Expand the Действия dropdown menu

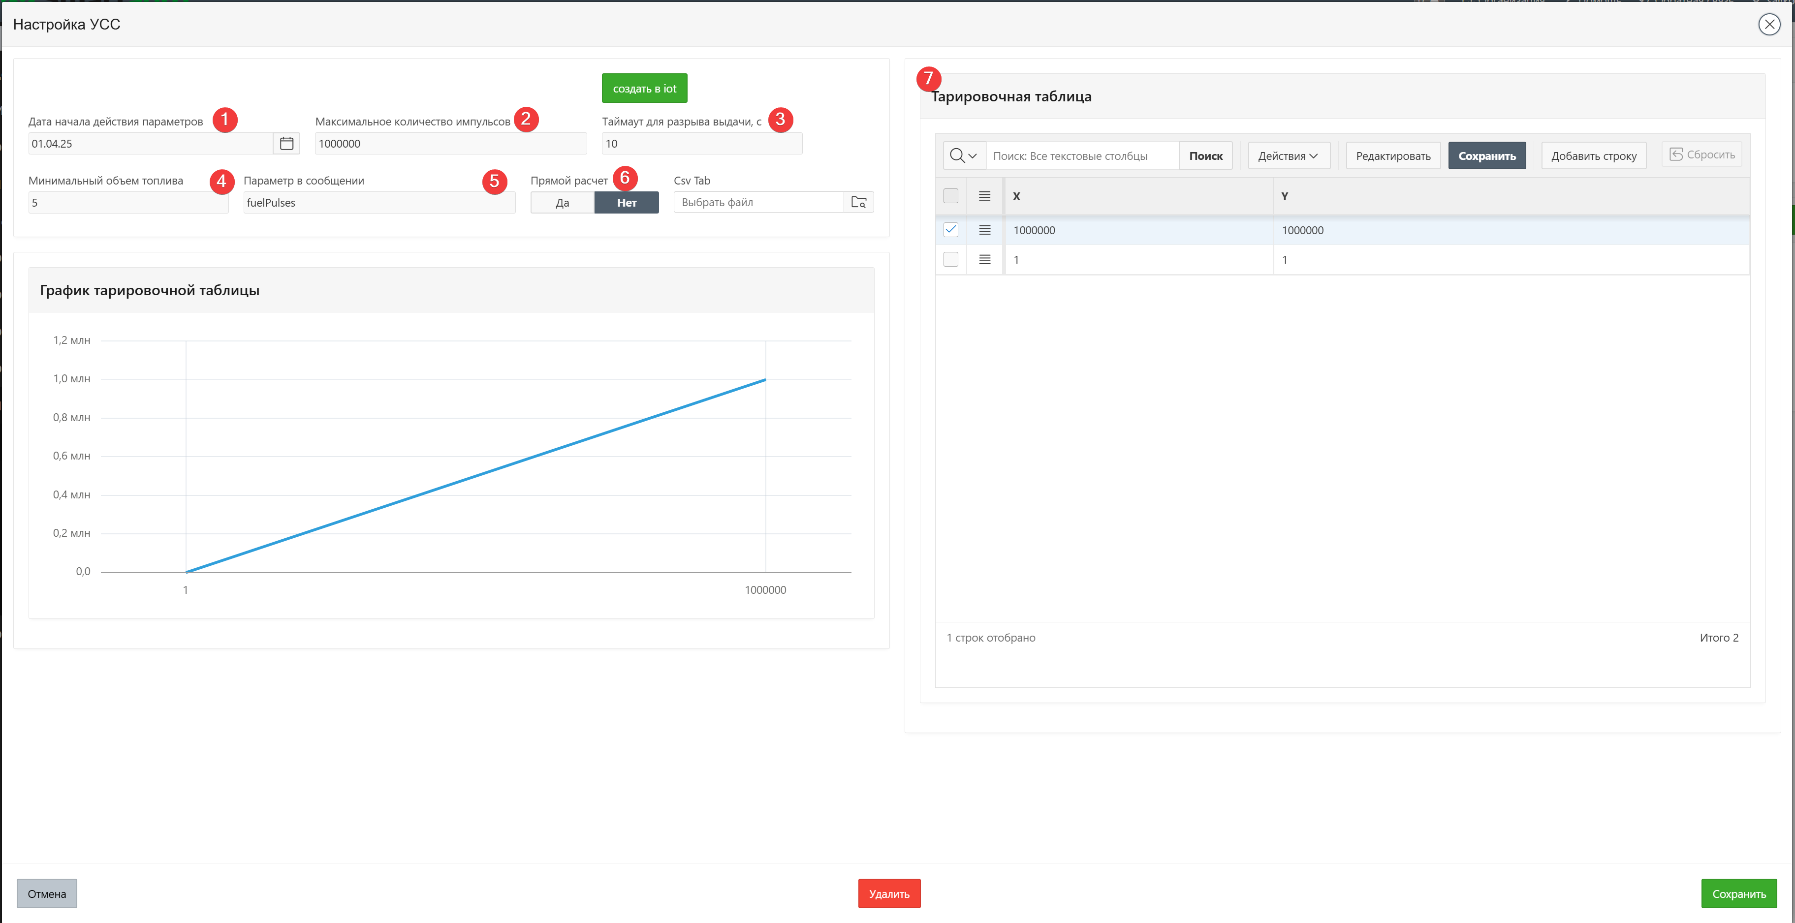[x=1288, y=155]
